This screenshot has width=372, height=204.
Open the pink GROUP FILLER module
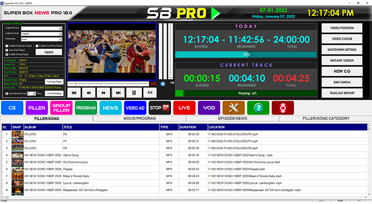point(61,108)
